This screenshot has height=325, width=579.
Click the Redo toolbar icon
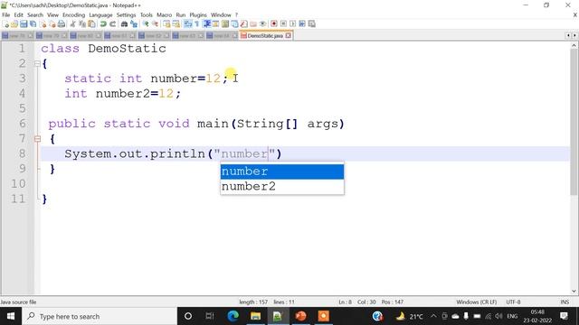[x=112, y=24]
